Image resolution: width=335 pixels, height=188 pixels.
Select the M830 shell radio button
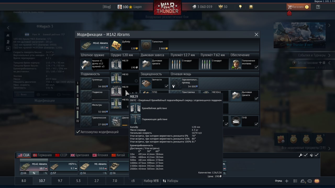point(136,81)
